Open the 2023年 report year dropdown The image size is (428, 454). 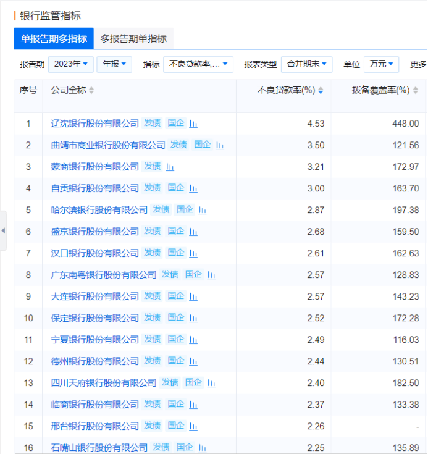point(70,64)
